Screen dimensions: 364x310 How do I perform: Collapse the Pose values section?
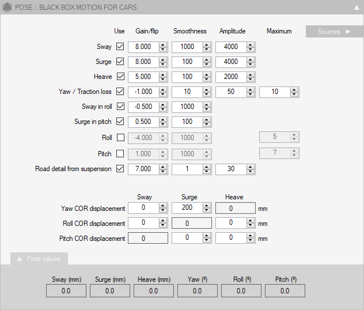[x=39, y=259]
